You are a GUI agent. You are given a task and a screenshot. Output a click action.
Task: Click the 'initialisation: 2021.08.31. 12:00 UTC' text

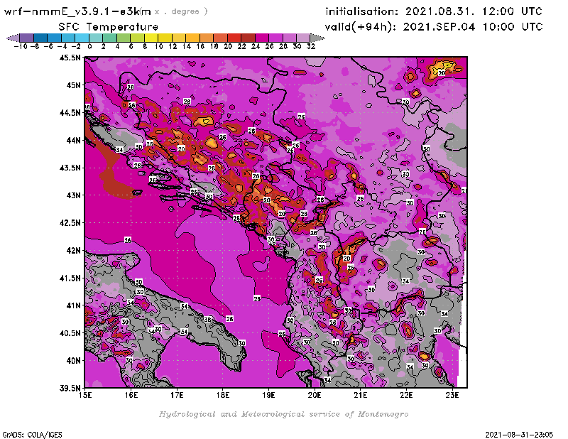pyautogui.click(x=434, y=11)
